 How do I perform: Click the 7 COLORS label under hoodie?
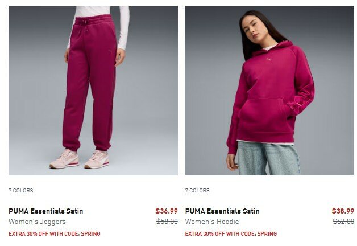coord(197,191)
